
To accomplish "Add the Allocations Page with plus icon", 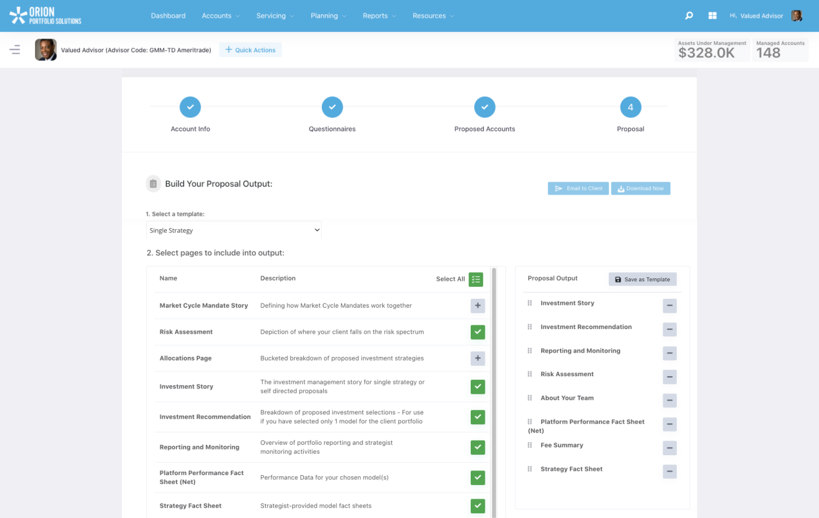I will (x=477, y=358).
